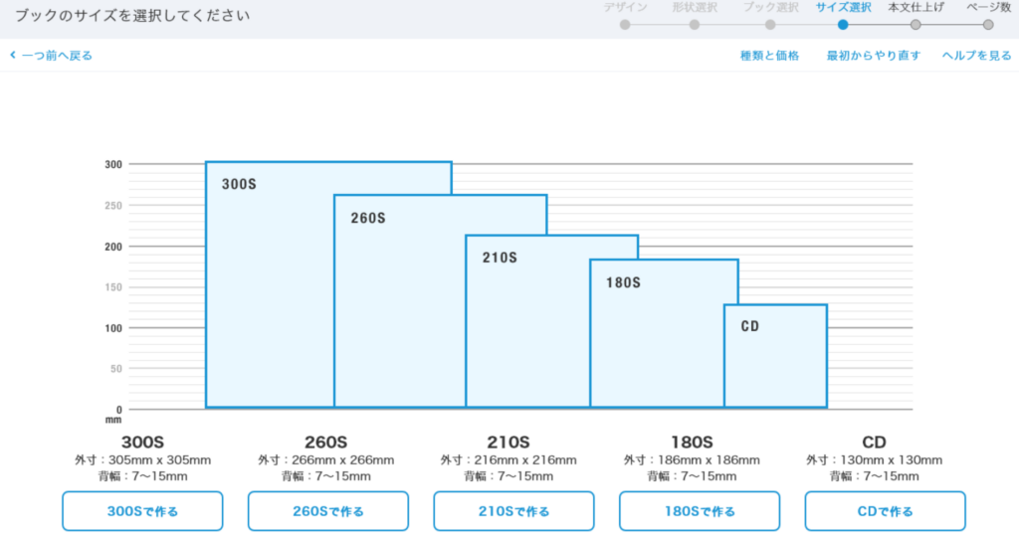Open ヘルプを見る help link

pos(976,56)
